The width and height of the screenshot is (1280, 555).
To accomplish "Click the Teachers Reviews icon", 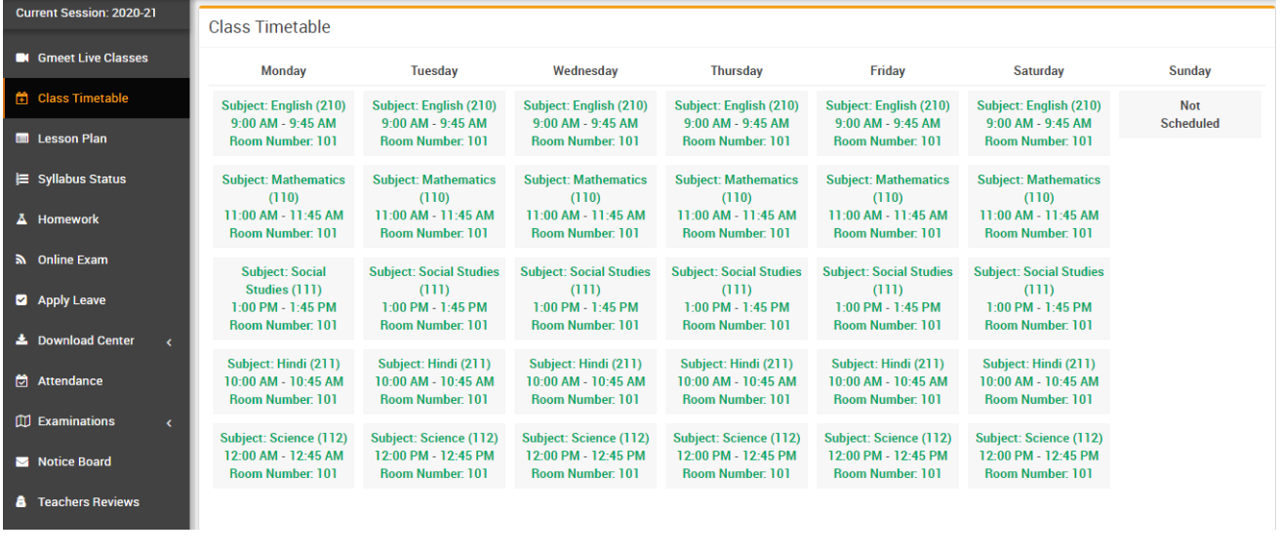I will (22, 502).
